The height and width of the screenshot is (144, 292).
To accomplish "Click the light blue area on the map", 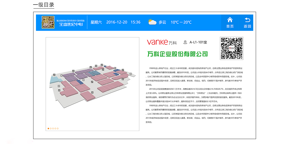I will point(55,80).
